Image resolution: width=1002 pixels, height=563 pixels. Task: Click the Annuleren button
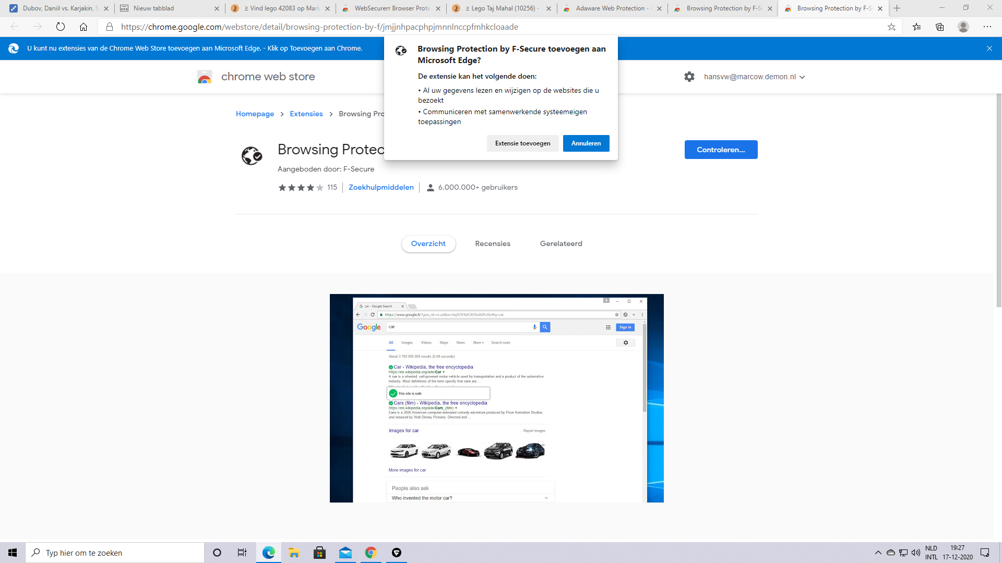click(x=586, y=143)
